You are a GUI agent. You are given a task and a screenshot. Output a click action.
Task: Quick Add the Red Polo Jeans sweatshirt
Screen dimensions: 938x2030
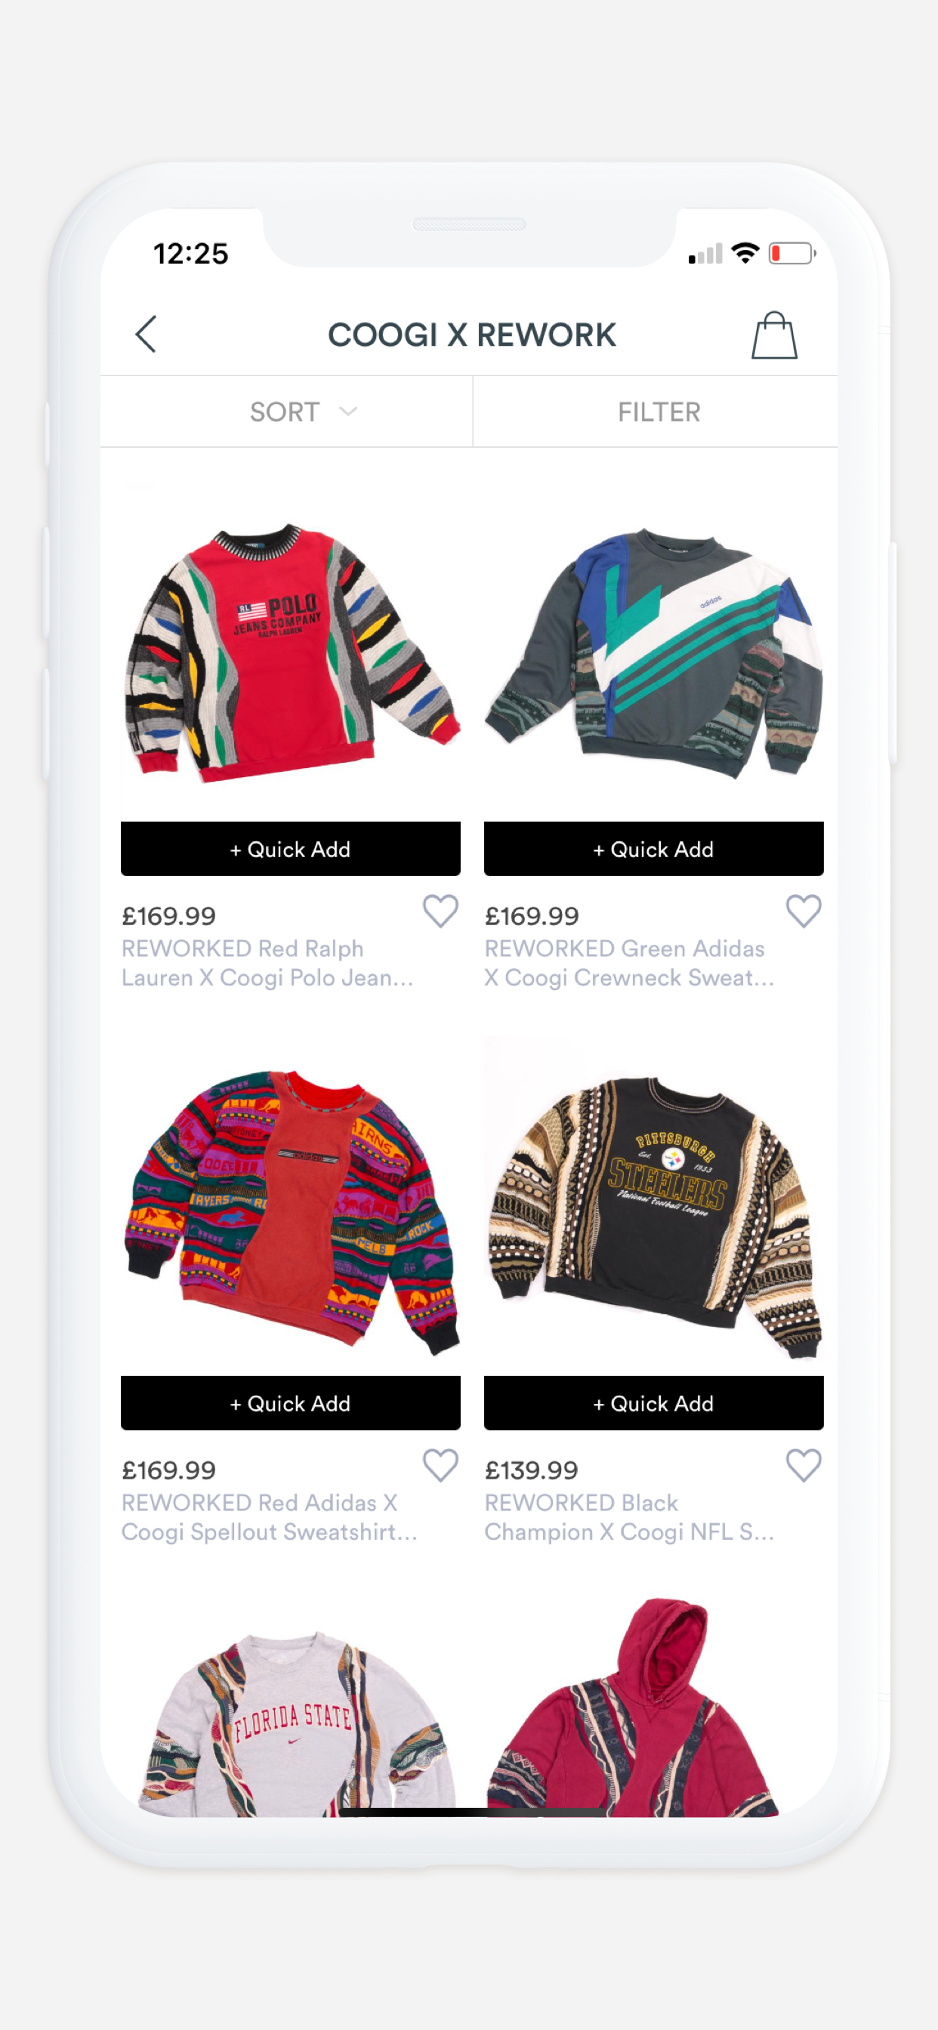pyautogui.click(x=290, y=849)
